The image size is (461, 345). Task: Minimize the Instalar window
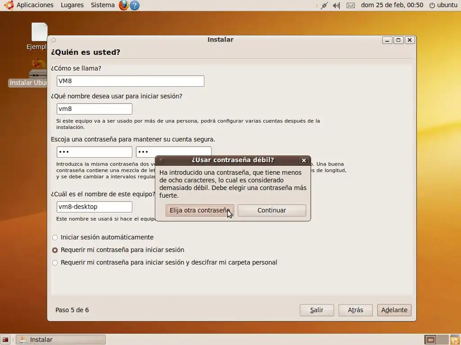(x=387, y=40)
